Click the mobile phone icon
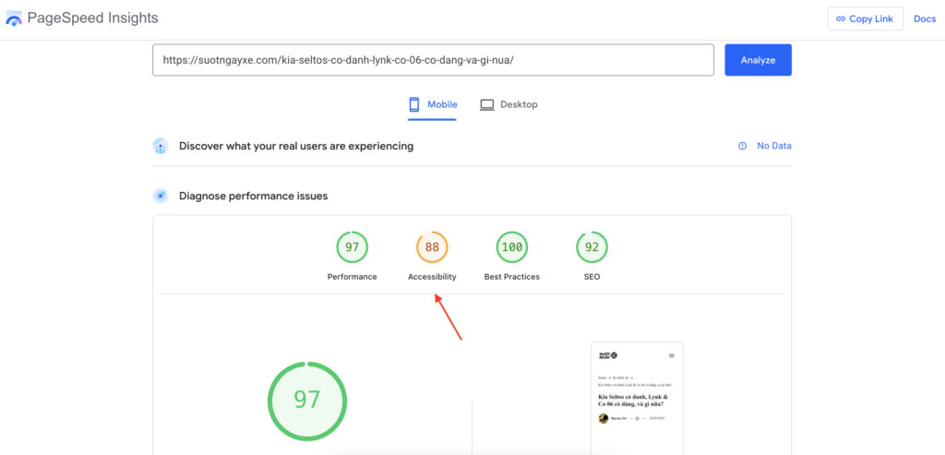945x455 pixels. (414, 105)
